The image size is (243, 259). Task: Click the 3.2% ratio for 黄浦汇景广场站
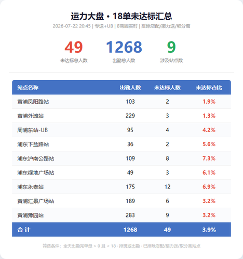click(x=209, y=201)
